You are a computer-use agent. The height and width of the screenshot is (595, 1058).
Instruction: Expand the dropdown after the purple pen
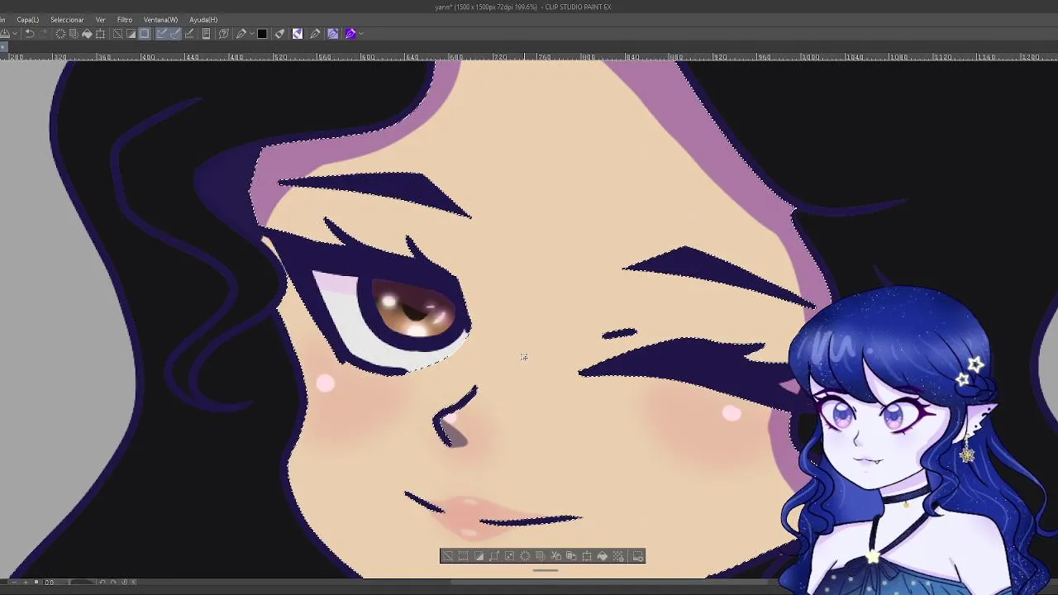point(361,34)
